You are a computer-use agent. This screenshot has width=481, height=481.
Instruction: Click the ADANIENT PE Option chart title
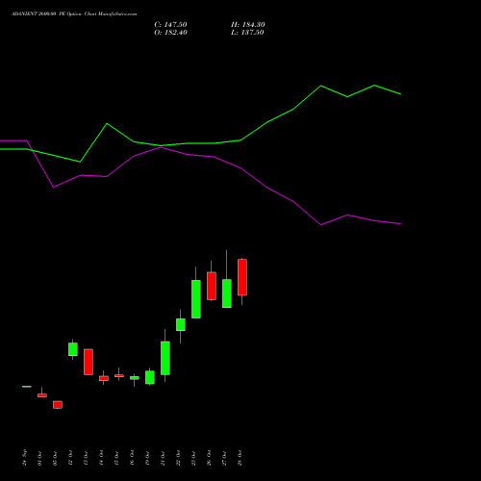click(74, 14)
